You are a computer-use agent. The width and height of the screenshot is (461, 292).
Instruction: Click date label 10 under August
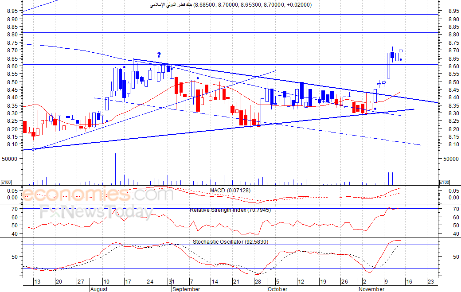pos(106,282)
